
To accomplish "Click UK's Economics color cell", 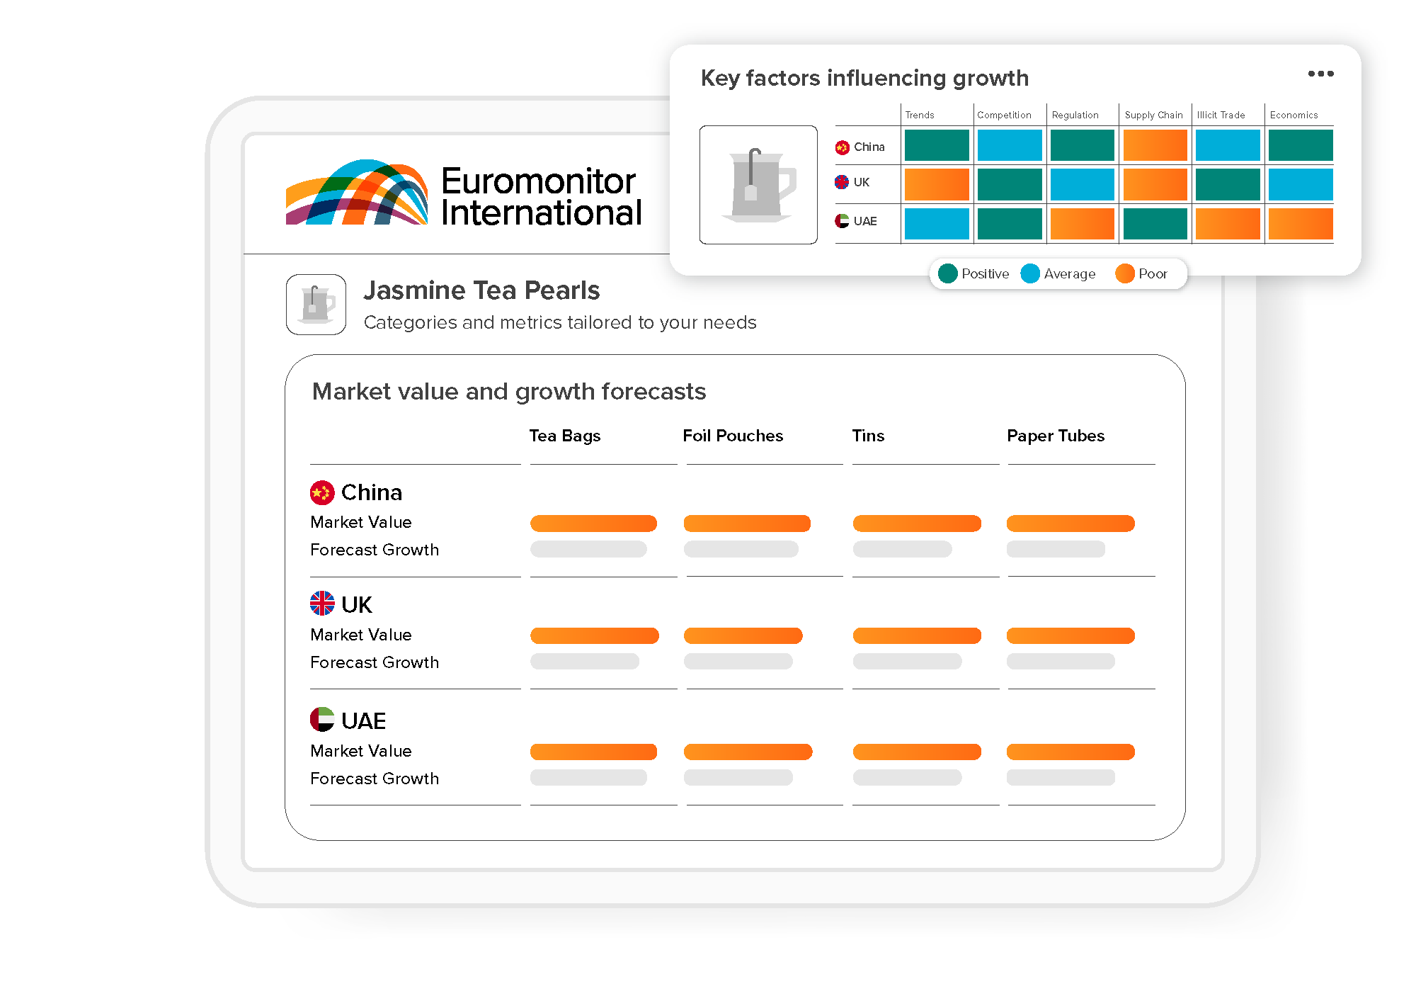I will pyautogui.click(x=1301, y=184).
